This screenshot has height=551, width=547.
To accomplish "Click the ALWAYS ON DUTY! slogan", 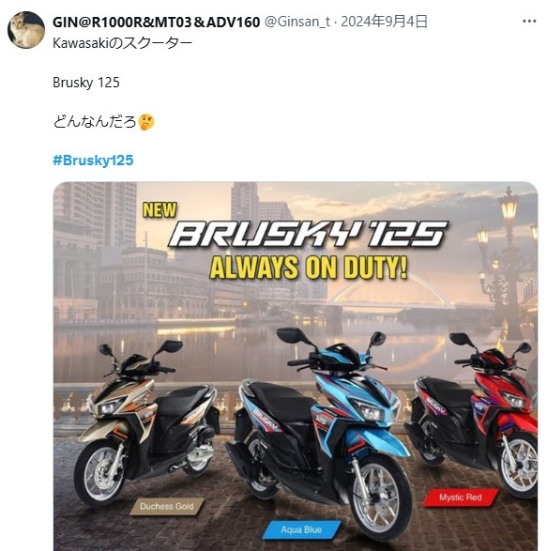I will 309,268.
